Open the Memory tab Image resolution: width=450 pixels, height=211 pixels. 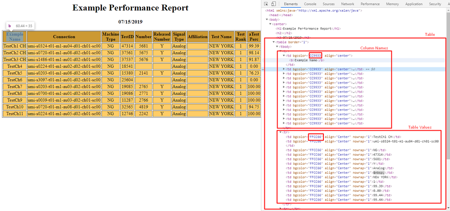(392, 4)
